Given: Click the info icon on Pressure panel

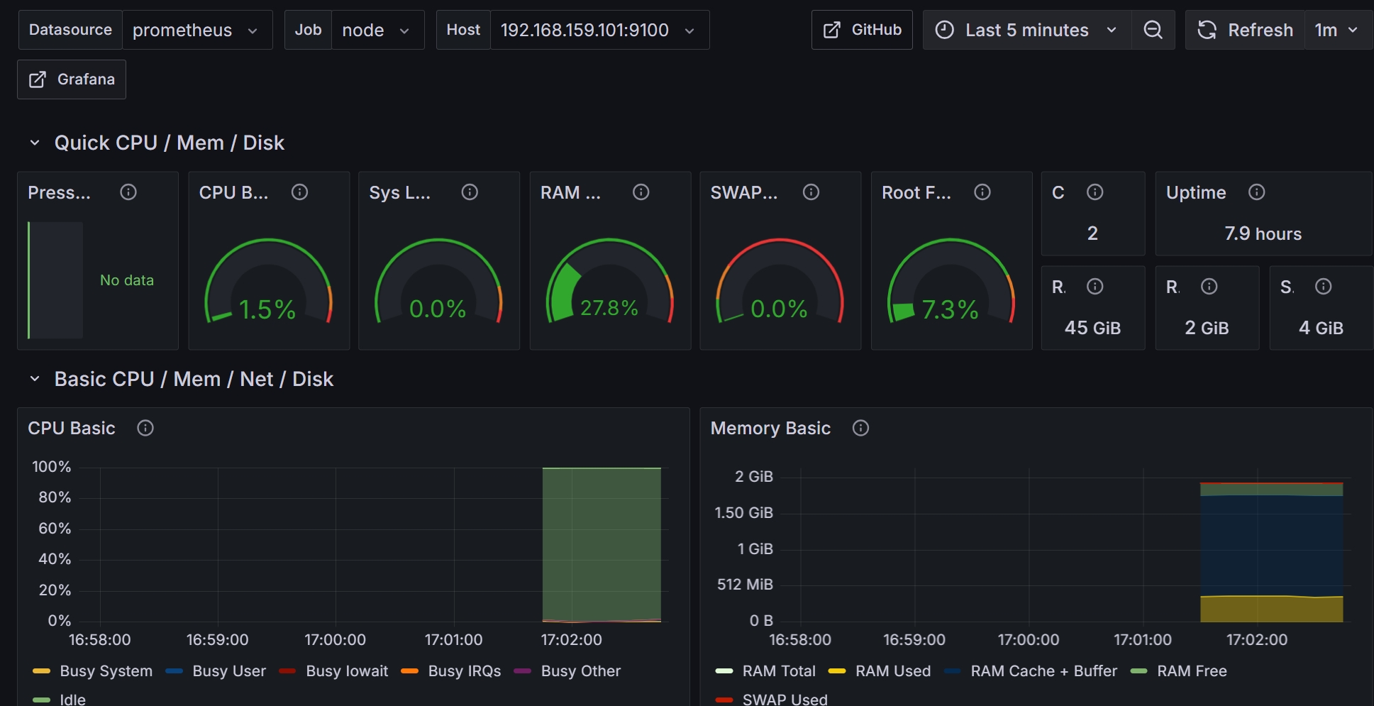Looking at the screenshot, I should 128,192.
